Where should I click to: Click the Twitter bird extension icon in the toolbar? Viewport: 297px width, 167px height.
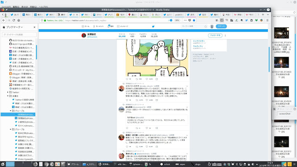pos(246,20)
